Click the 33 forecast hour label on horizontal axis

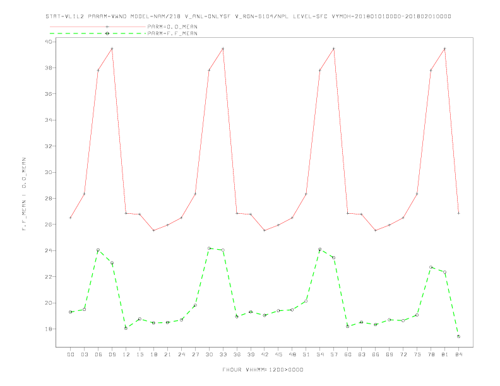pos(223,354)
